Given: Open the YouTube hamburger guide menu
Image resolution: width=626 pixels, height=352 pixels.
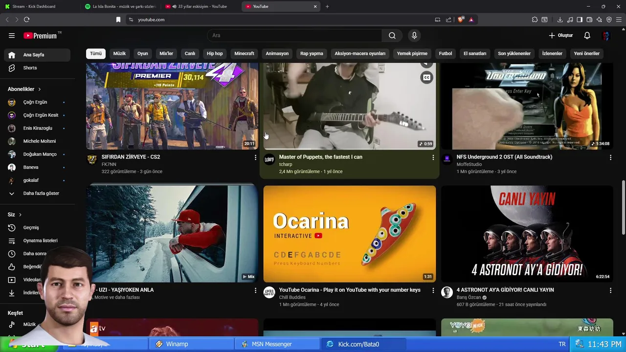Looking at the screenshot, I should [12, 35].
